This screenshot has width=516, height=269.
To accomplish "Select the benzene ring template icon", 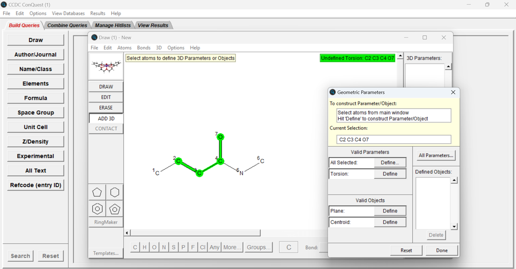I will tap(97, 209).
